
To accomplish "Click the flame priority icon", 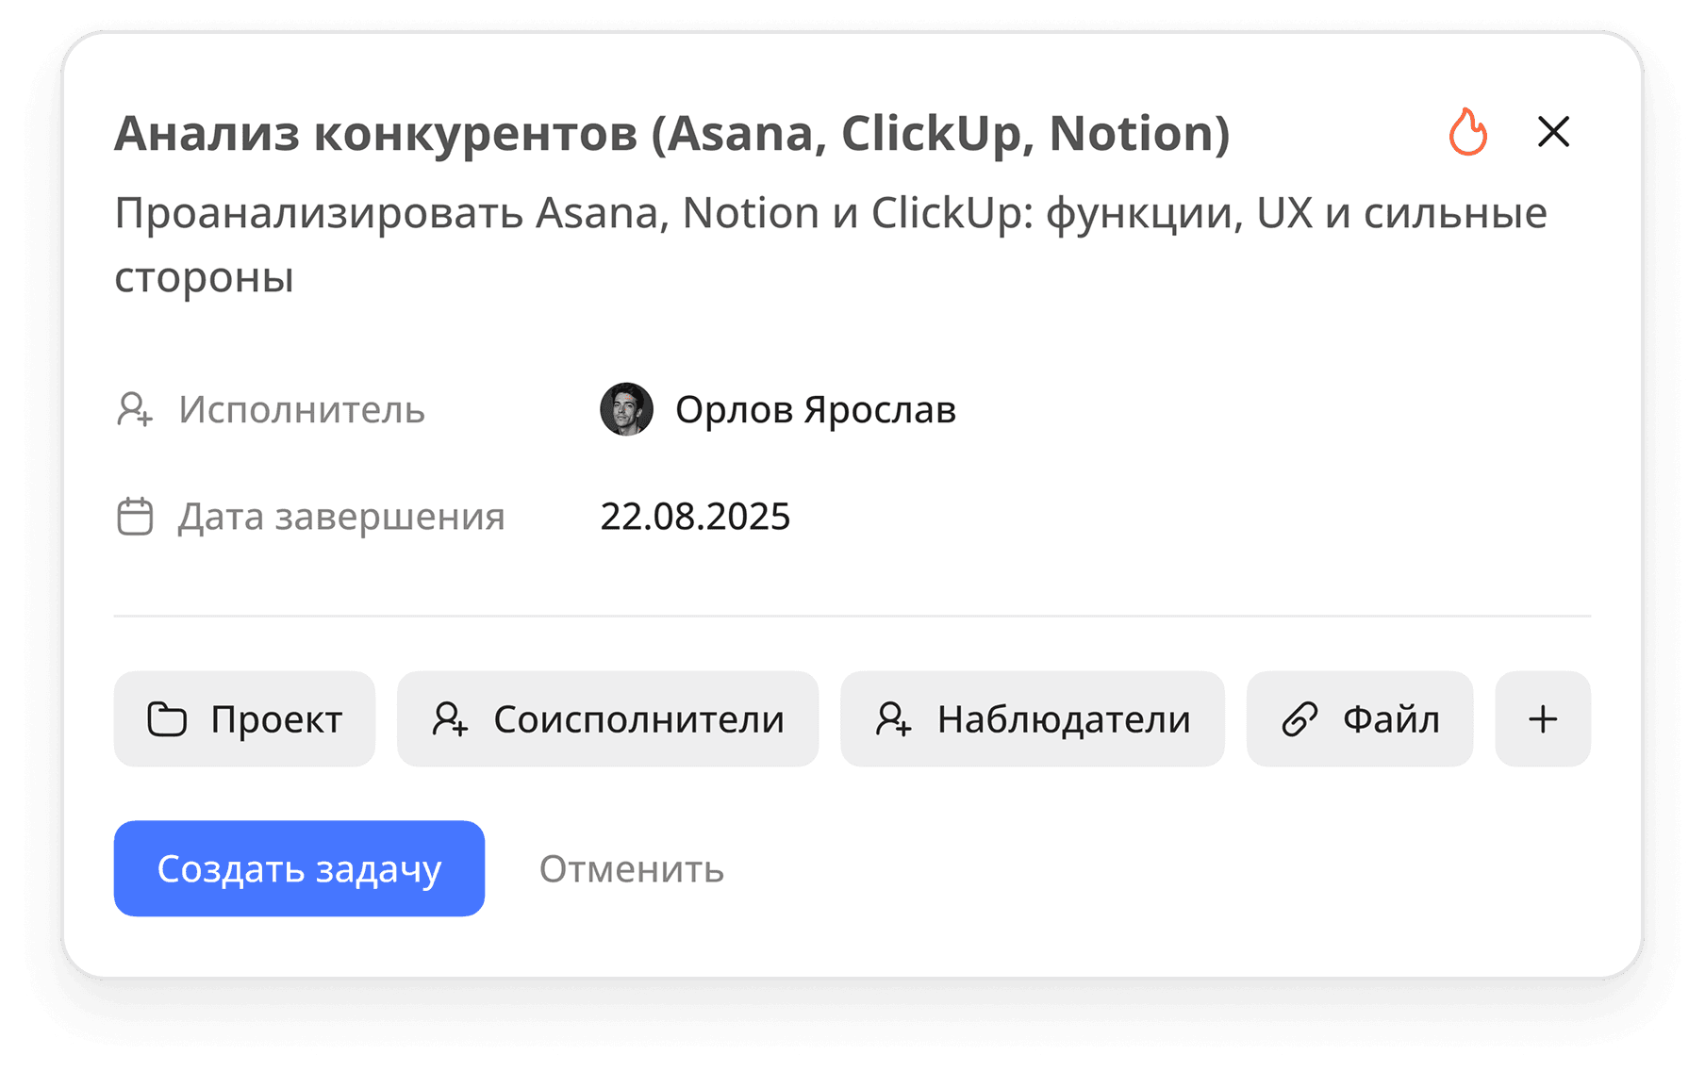I will pyautogui.click(x=1466, y=132).
